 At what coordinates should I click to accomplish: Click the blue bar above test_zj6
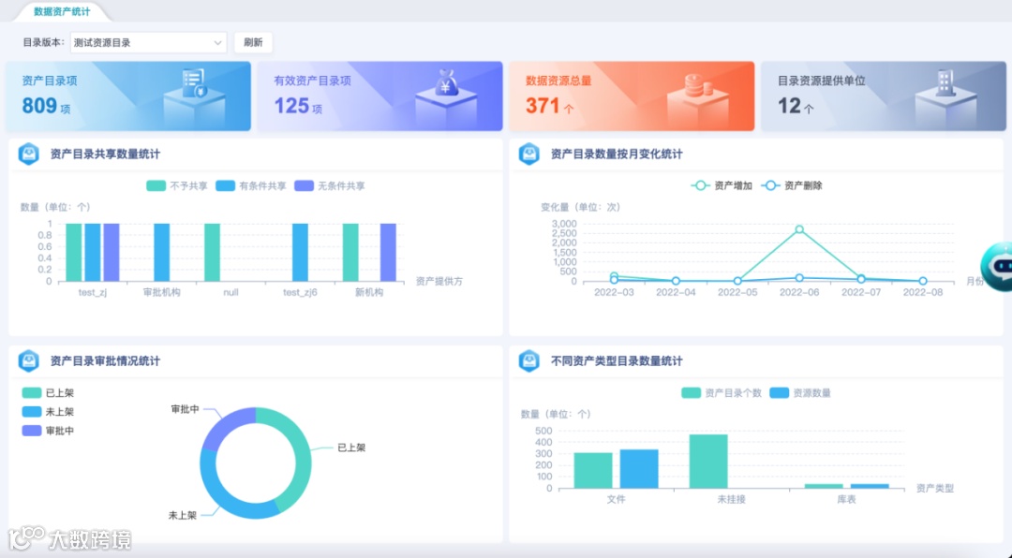pyautogui.click(x=300, y=253)
